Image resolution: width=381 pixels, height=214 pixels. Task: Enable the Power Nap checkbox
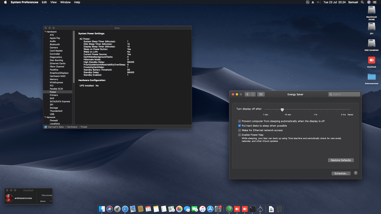point(240,135)
